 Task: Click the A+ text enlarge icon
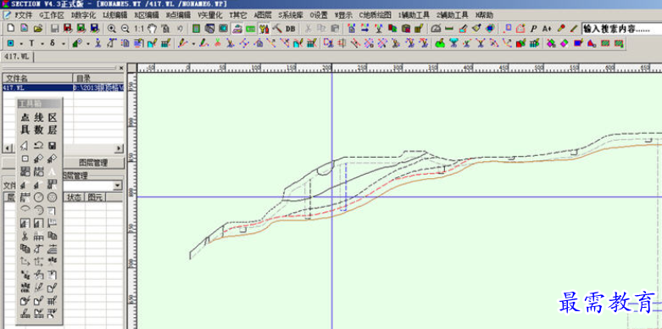click(548, 29)
